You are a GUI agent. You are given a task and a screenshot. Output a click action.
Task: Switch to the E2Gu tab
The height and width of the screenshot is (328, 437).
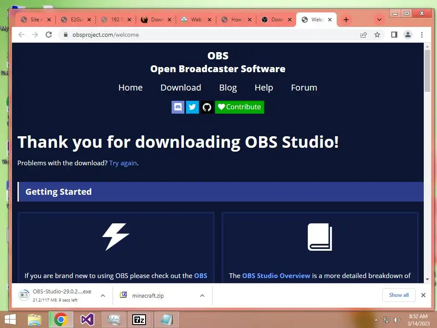[x=76, y=20]
